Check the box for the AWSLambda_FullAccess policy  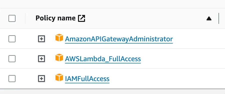12,59
